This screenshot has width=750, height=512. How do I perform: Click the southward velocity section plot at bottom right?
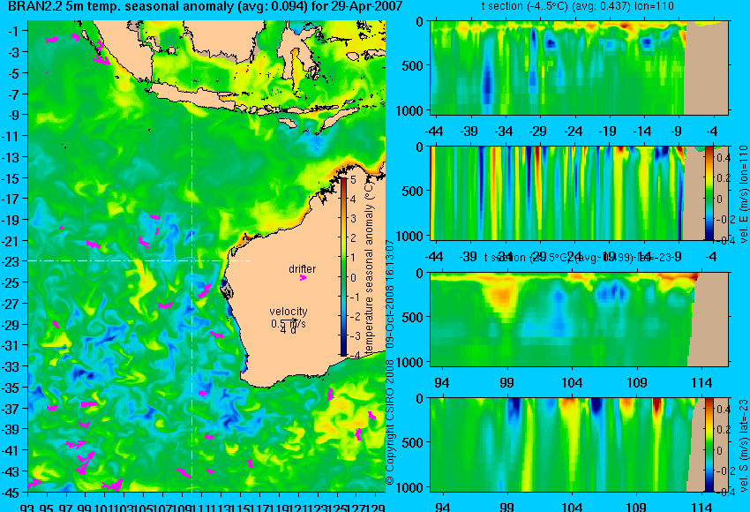pos(579,445)
